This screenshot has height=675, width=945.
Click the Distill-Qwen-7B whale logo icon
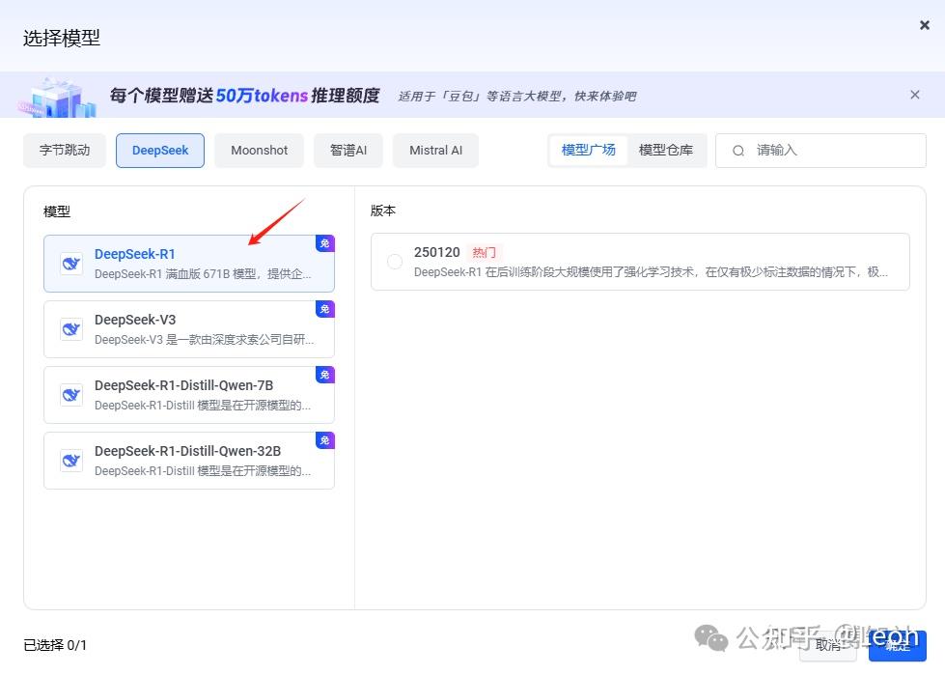coord(71,395)
